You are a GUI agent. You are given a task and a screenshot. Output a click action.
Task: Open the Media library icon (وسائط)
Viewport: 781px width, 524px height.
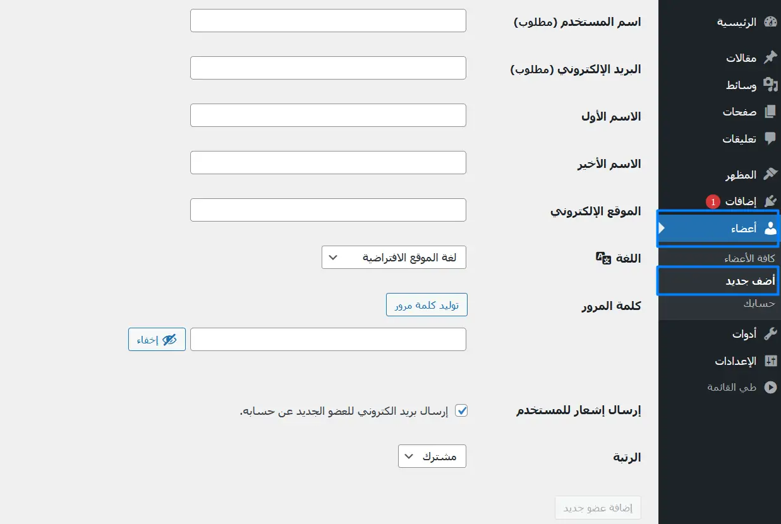[770, 85]
